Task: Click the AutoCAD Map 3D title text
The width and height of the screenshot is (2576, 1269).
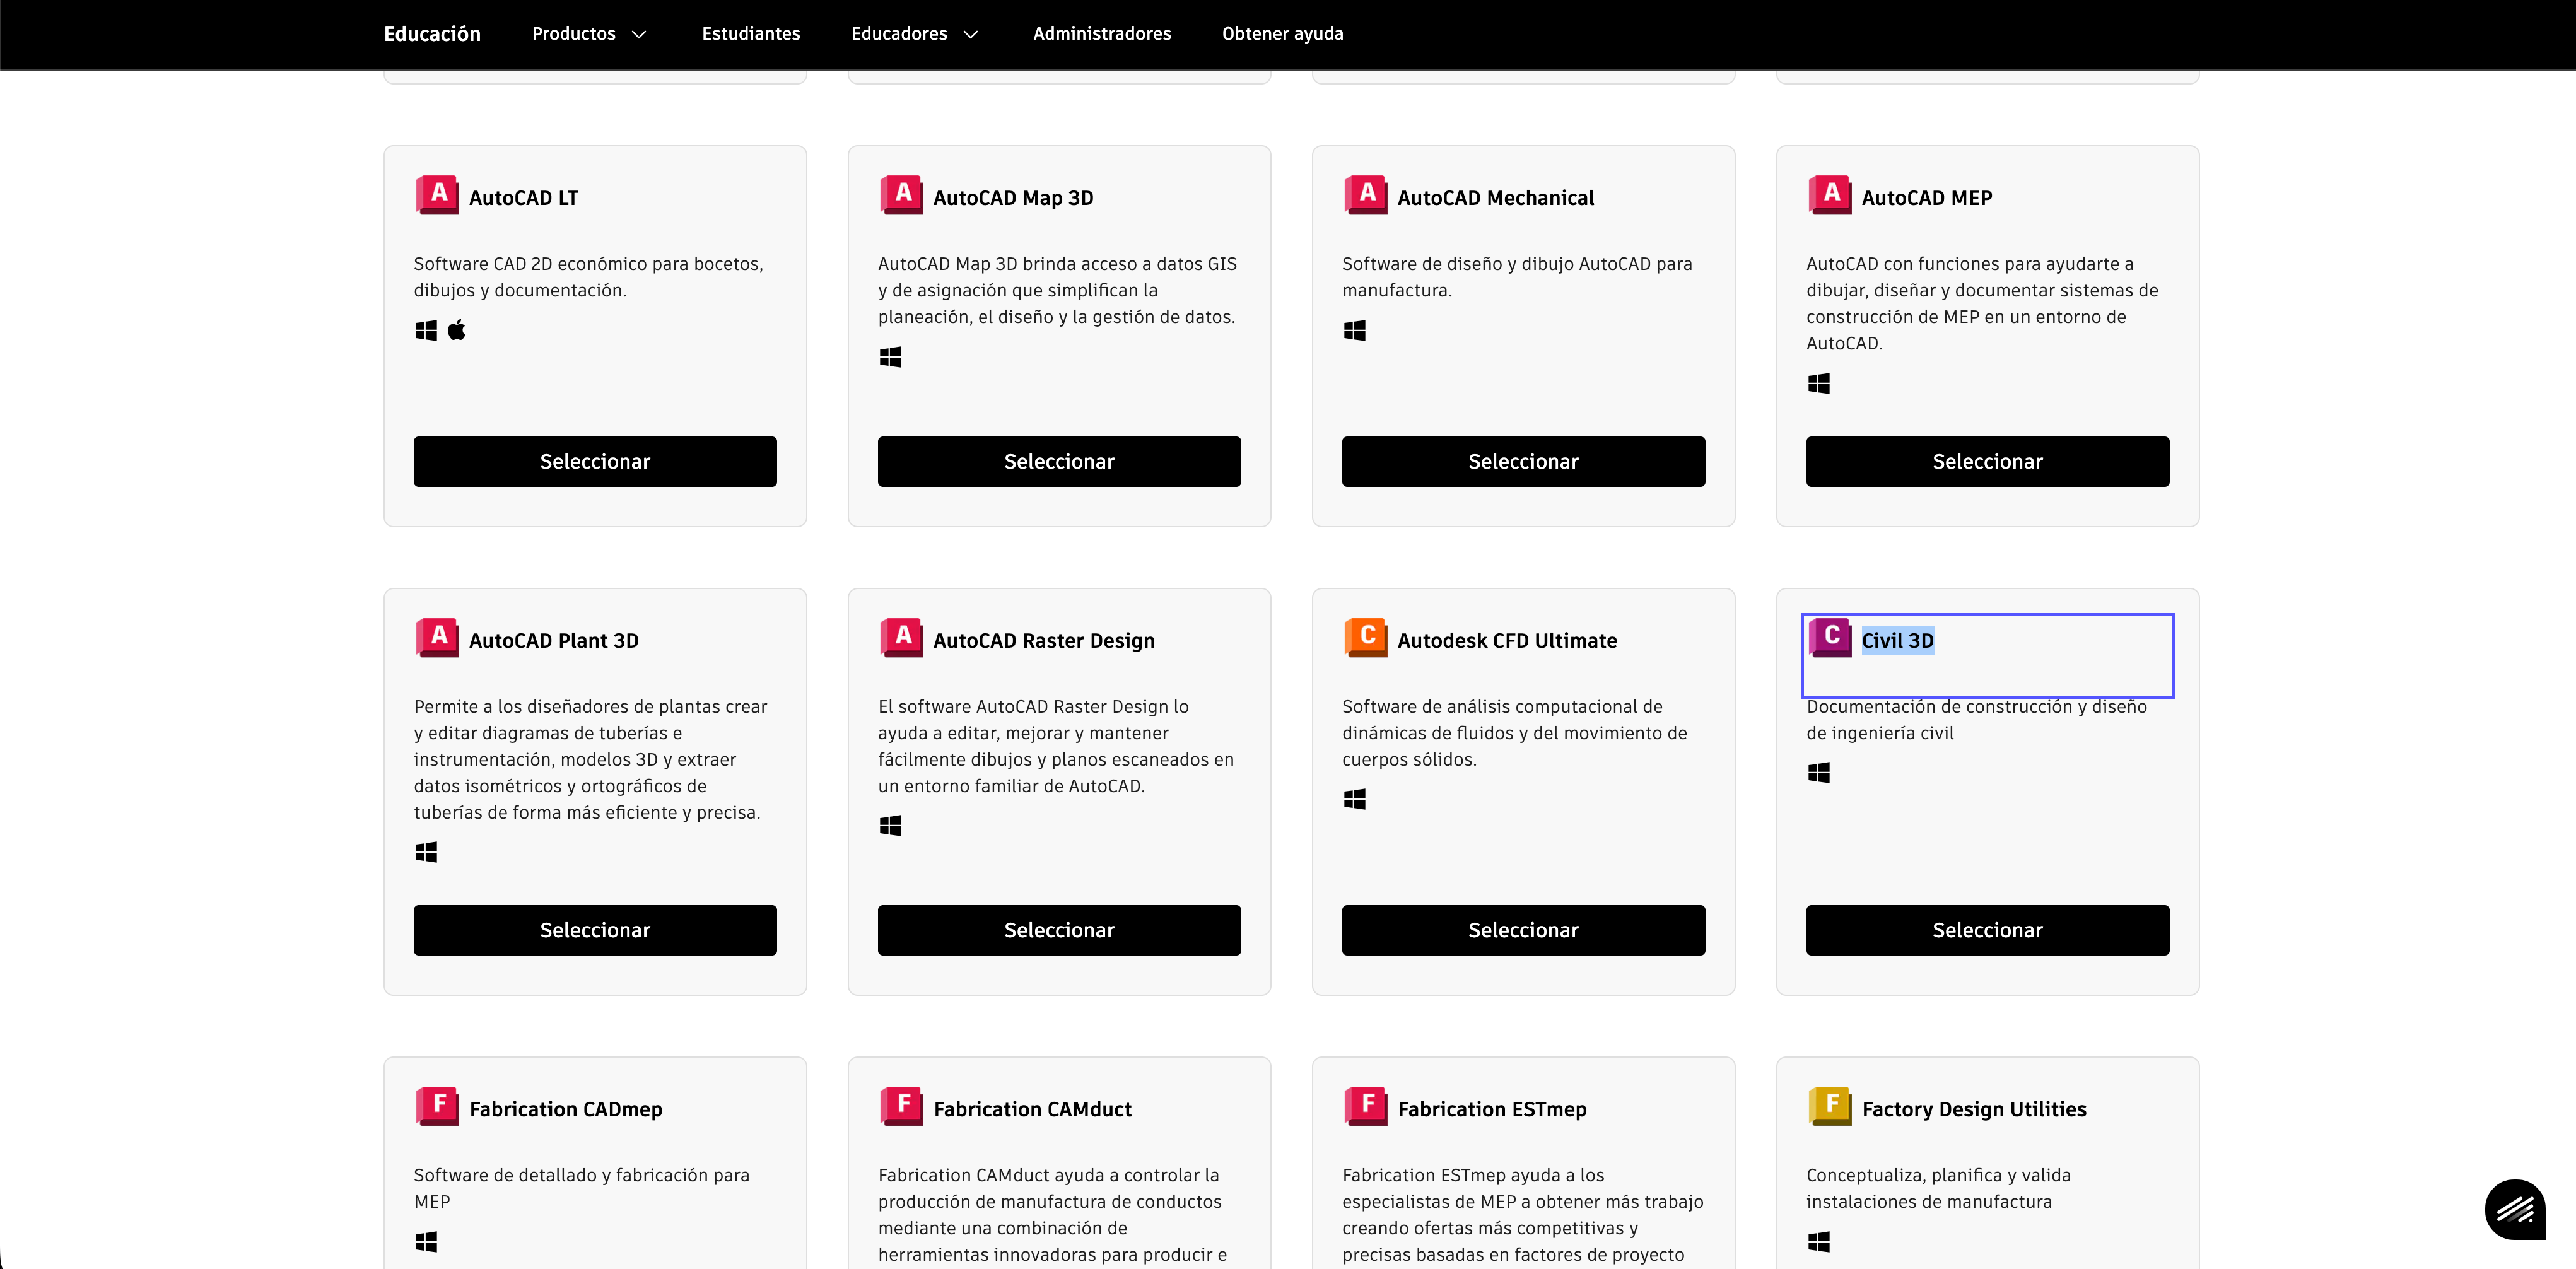Action: (x=1013, y=198)
